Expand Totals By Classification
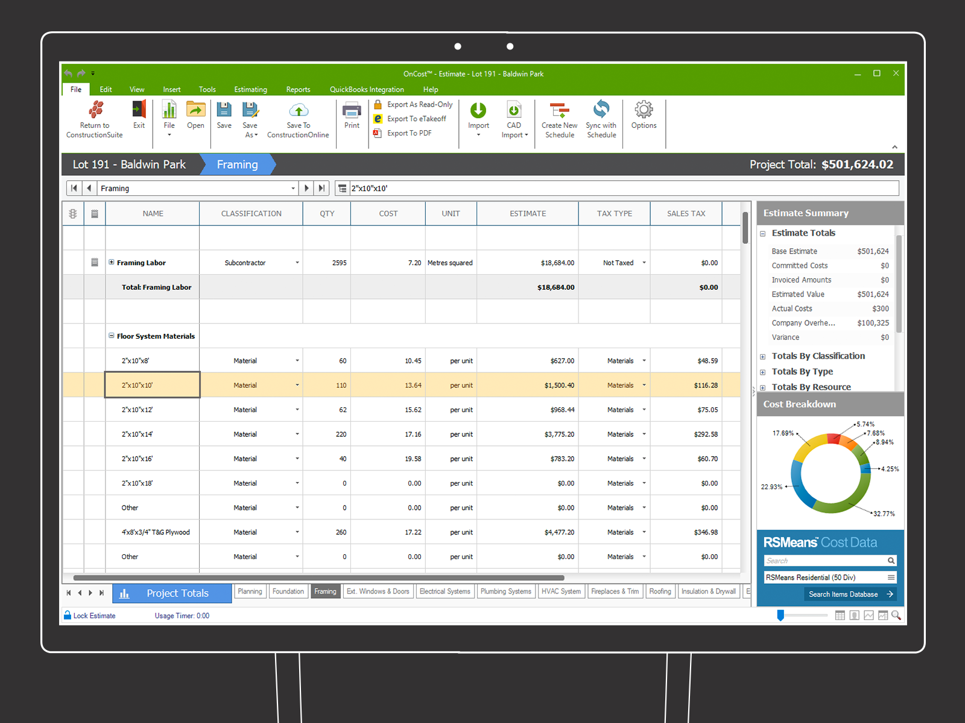 (762, 357)
